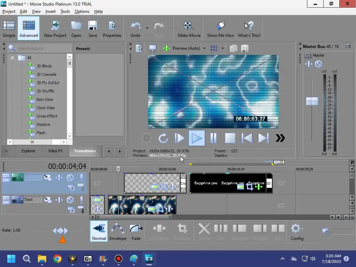This screenshot has width=356, height=267.
Task: Open Event Pan/Crop on Sapphire pro clip
Action: point(250,187)
